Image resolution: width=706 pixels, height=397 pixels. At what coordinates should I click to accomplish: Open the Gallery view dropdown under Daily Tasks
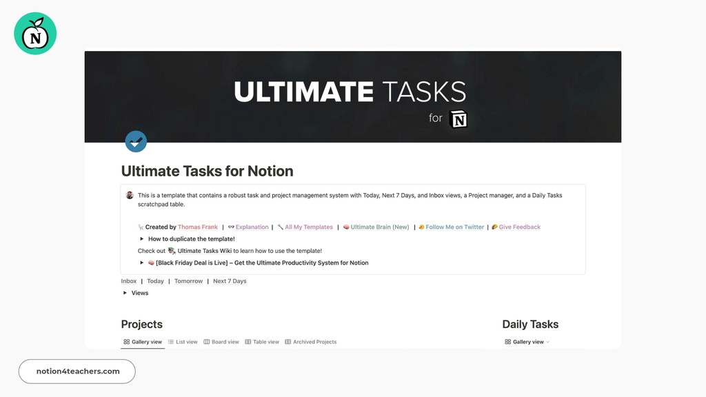click(526, 341)
